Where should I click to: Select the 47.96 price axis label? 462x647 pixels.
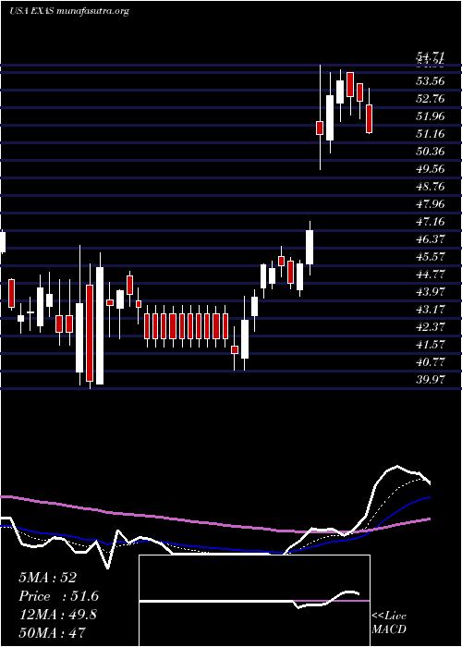click(x=431, y=203)
